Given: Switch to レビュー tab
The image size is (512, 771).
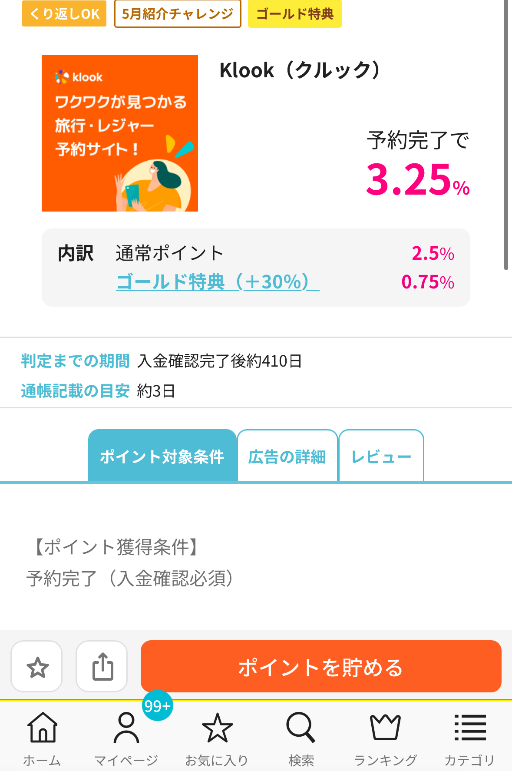Looking at the screenshot, I should coord(381,456).
